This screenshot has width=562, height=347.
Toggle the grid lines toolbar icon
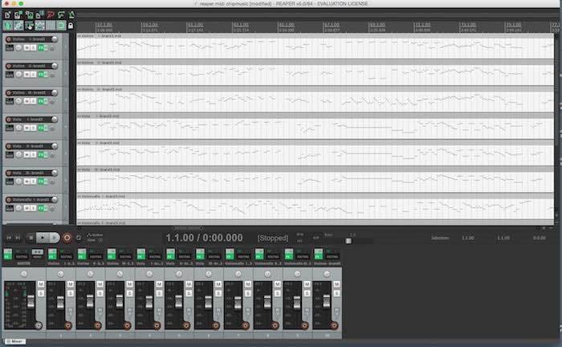pos(50,26)
